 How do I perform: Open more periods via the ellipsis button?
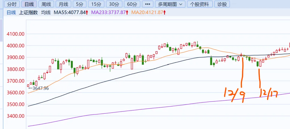(x=147, y=4)
